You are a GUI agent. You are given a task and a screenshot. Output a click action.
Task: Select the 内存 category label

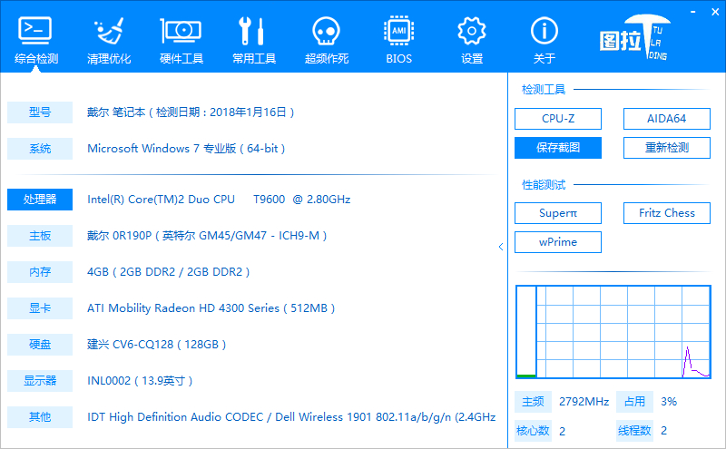coord(40,272)
